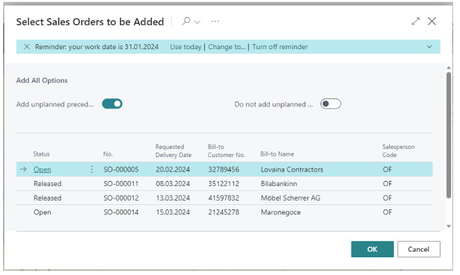Image resolution: width=460 pixels, height=275 pixels.
Task: Expand the reminder notification chevron
Action: coord(429,47)
